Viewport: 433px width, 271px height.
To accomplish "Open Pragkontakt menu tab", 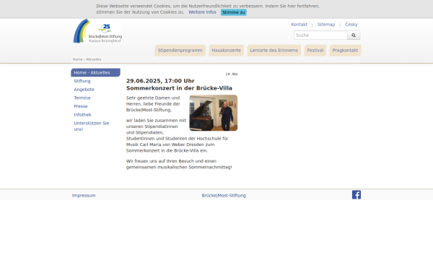I will coord(345,51).
